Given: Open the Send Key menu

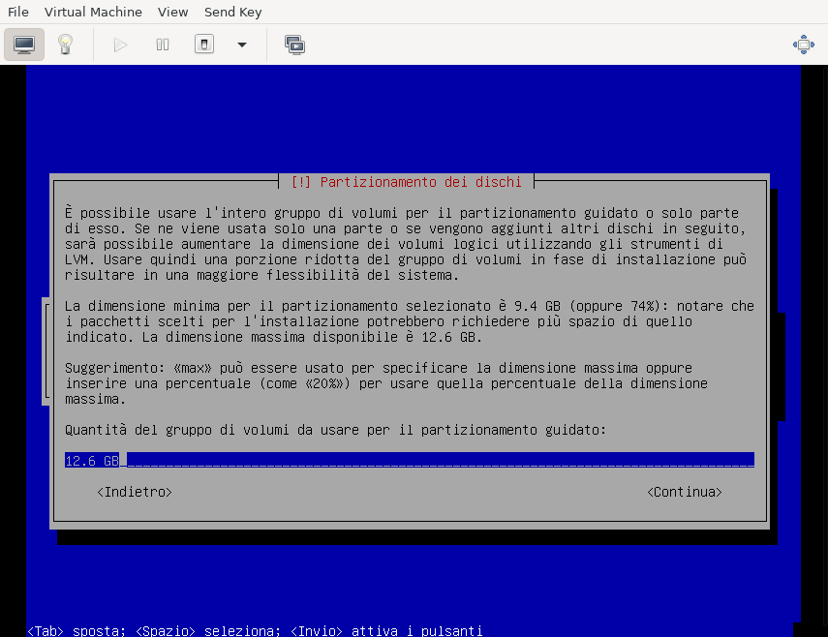Looking at the screenshot, I should pyautogui.click(x=232, y=12).
